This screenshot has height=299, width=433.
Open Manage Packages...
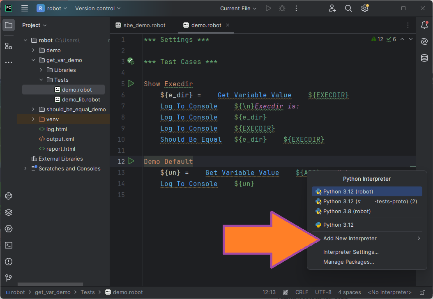(367, 262)
